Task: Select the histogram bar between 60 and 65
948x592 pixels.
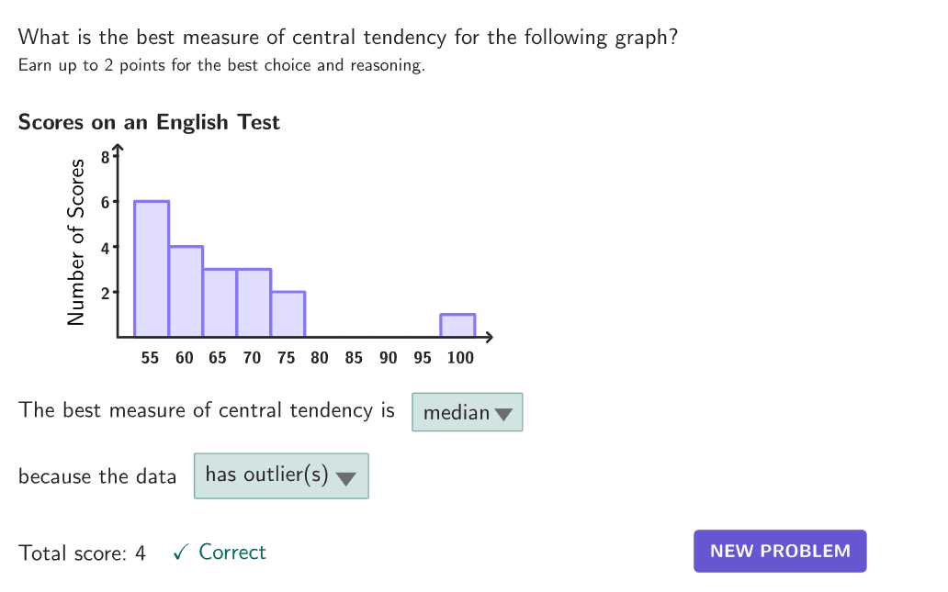Action: (186, 291)
